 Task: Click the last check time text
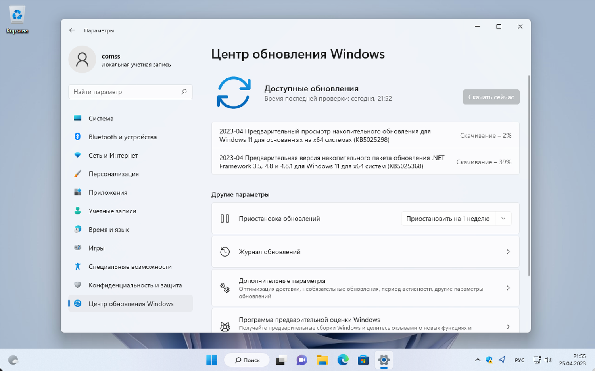click(328, 99)
